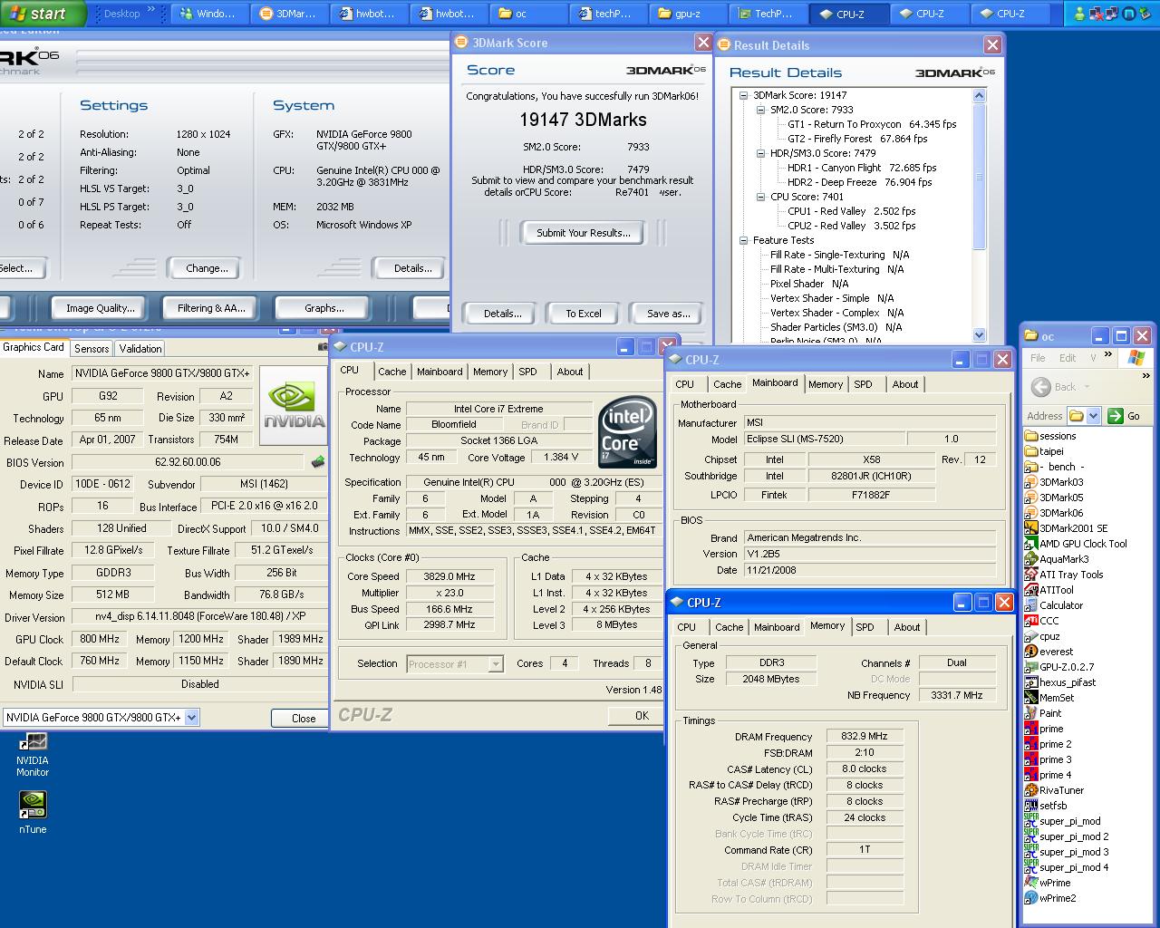
Task: Open ATI Tray Tools shortcut
Action: click(x=1064, y=575)
